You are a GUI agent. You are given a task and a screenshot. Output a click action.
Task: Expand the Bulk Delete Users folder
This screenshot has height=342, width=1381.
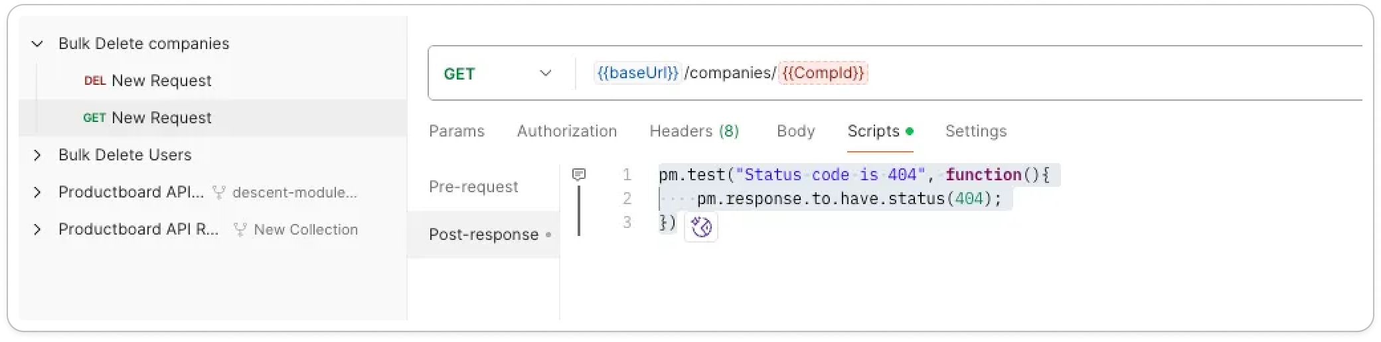pyautogui.click(x=38, y=155)
